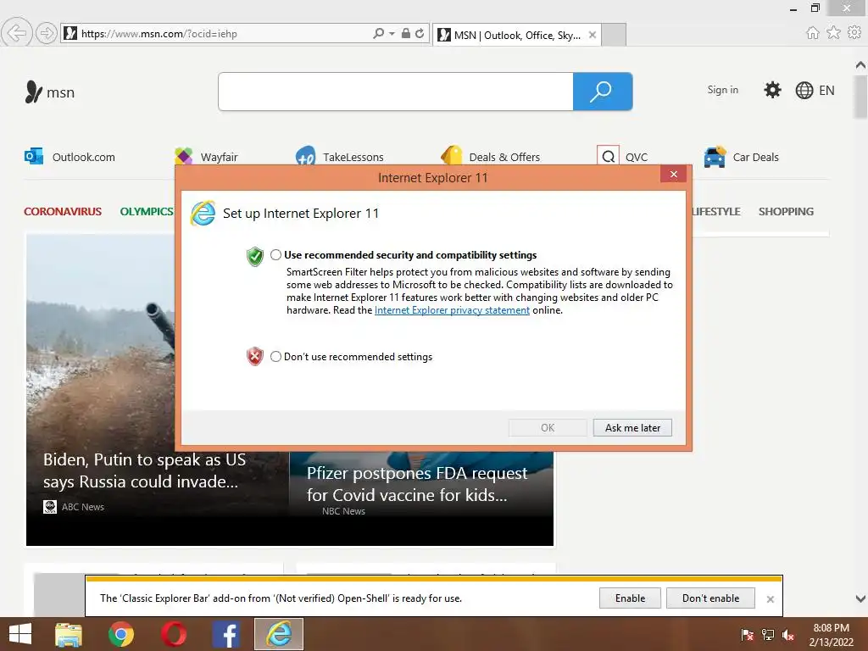Click the network icon in system tray
Screen dimensions: 868x651
pos(768,634)
